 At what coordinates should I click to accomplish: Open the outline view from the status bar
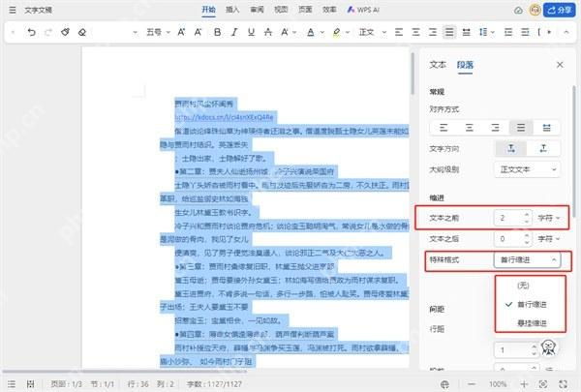tap(12, 384)
